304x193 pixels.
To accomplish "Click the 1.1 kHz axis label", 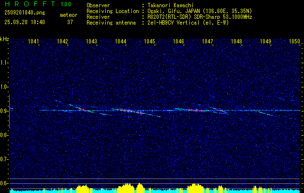I will (4, 63).
